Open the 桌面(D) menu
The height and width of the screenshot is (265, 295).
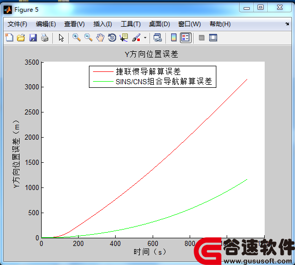coord(159,24)
